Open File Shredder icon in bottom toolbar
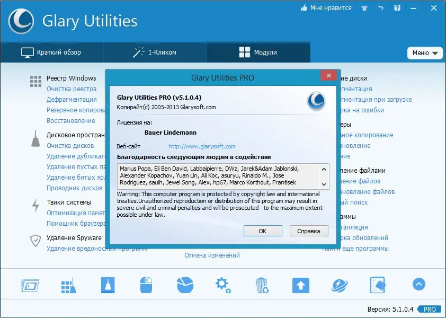This screenshot has width=446, height=318. (378, 285)
